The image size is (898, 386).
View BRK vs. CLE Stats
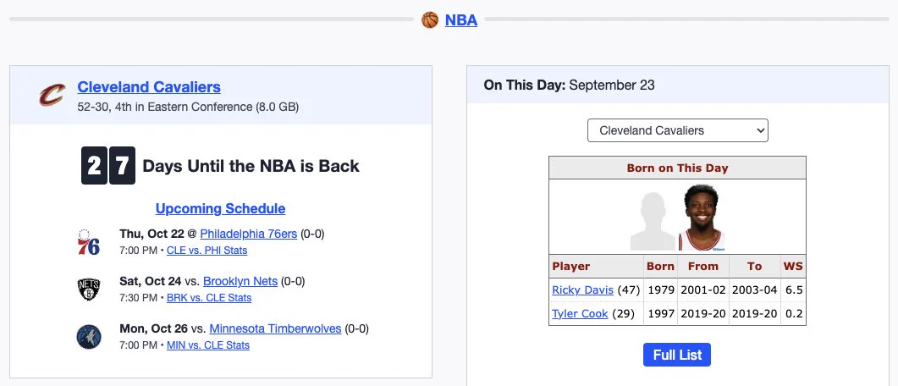(x=209, y=298)
